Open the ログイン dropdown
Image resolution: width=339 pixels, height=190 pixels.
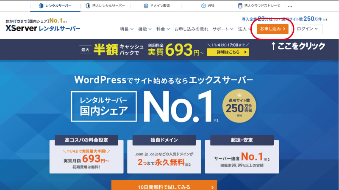[x=307, y=29]
